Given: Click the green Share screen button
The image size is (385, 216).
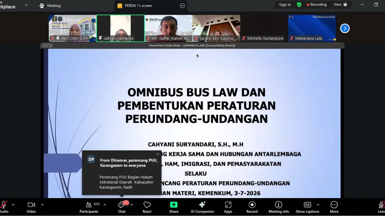Looking at the screenshot, I should tap(174, 205).
